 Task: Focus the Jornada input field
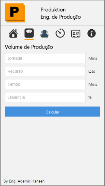(x=45, y=58)
